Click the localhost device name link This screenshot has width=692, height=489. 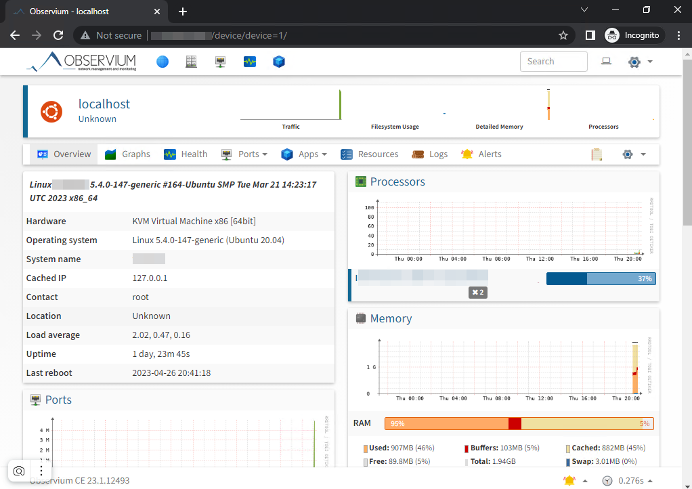click(104, 104)
